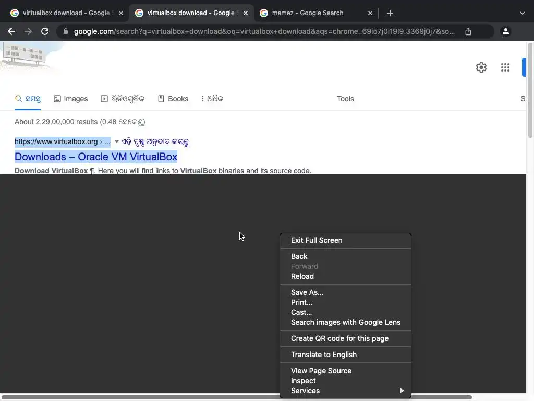Select Create QR code for this page
The height and width of the screenshot is (401, 534).
(345, 338)
